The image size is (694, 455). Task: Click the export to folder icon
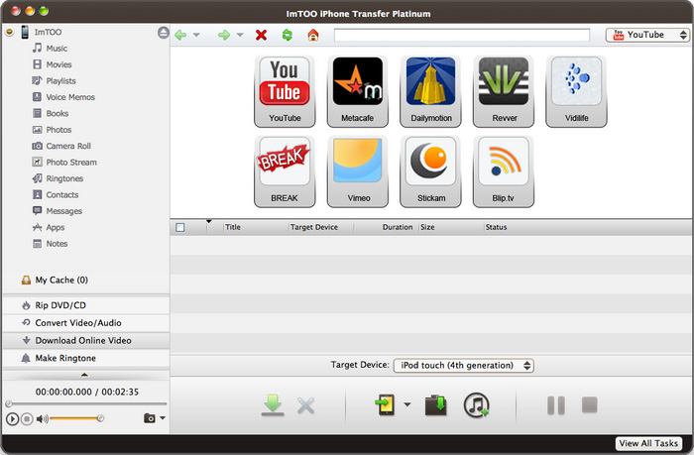point(435,405)
